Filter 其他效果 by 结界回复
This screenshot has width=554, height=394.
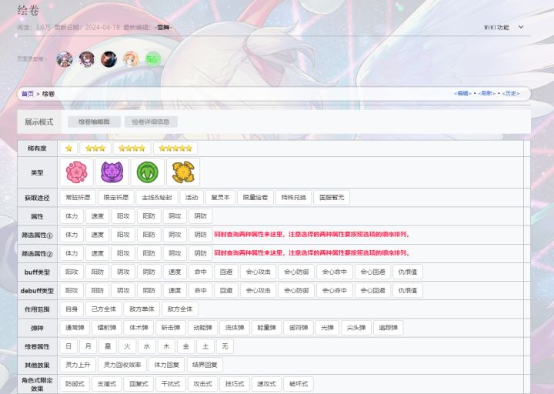205,365
